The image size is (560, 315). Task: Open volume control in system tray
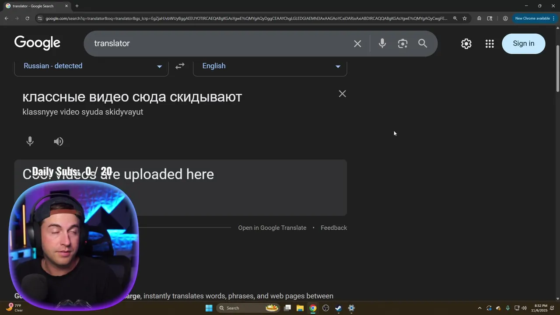(524, 308)
